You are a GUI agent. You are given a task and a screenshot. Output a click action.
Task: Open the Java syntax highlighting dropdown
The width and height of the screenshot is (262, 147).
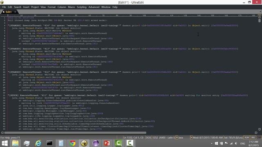pyautogui.click(x=191, y=138)
